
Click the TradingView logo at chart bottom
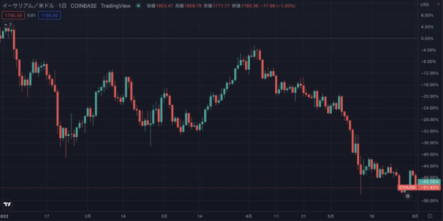pyautogui.click(x=7, y=204)
